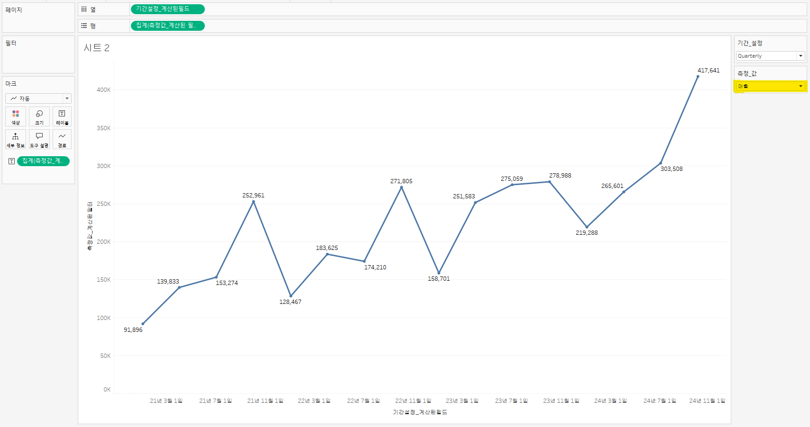This screenshot has width=810, height=427.
Task: Select the 집계(측정값_계산된 필드) pill on Rows
Action: [167, 26]
